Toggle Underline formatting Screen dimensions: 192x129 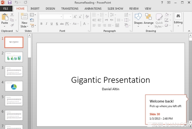(52, 24)
